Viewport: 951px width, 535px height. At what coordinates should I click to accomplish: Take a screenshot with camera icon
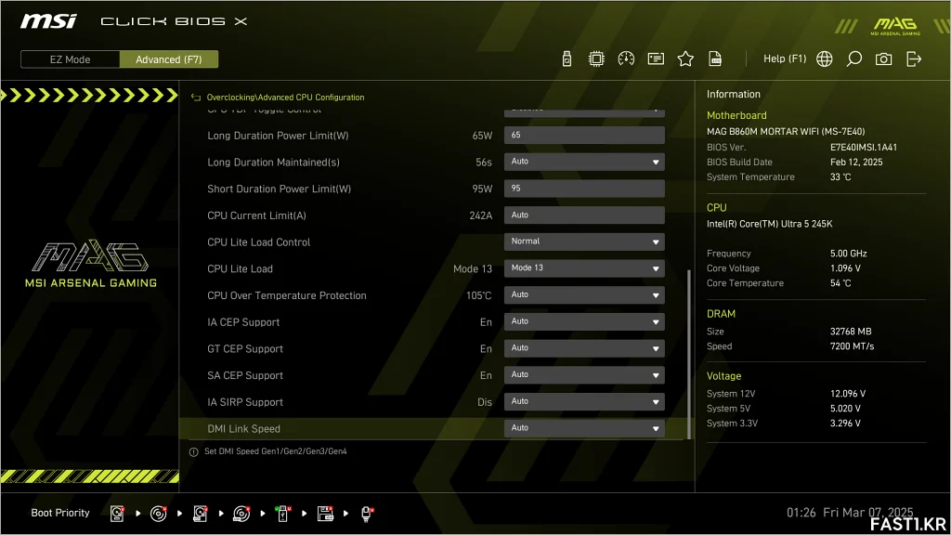click(884, 59)
